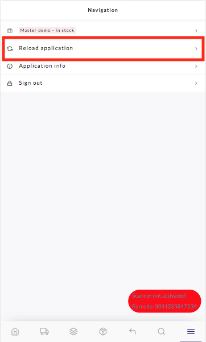Click the chevron on Sign out row

[196, 83]
